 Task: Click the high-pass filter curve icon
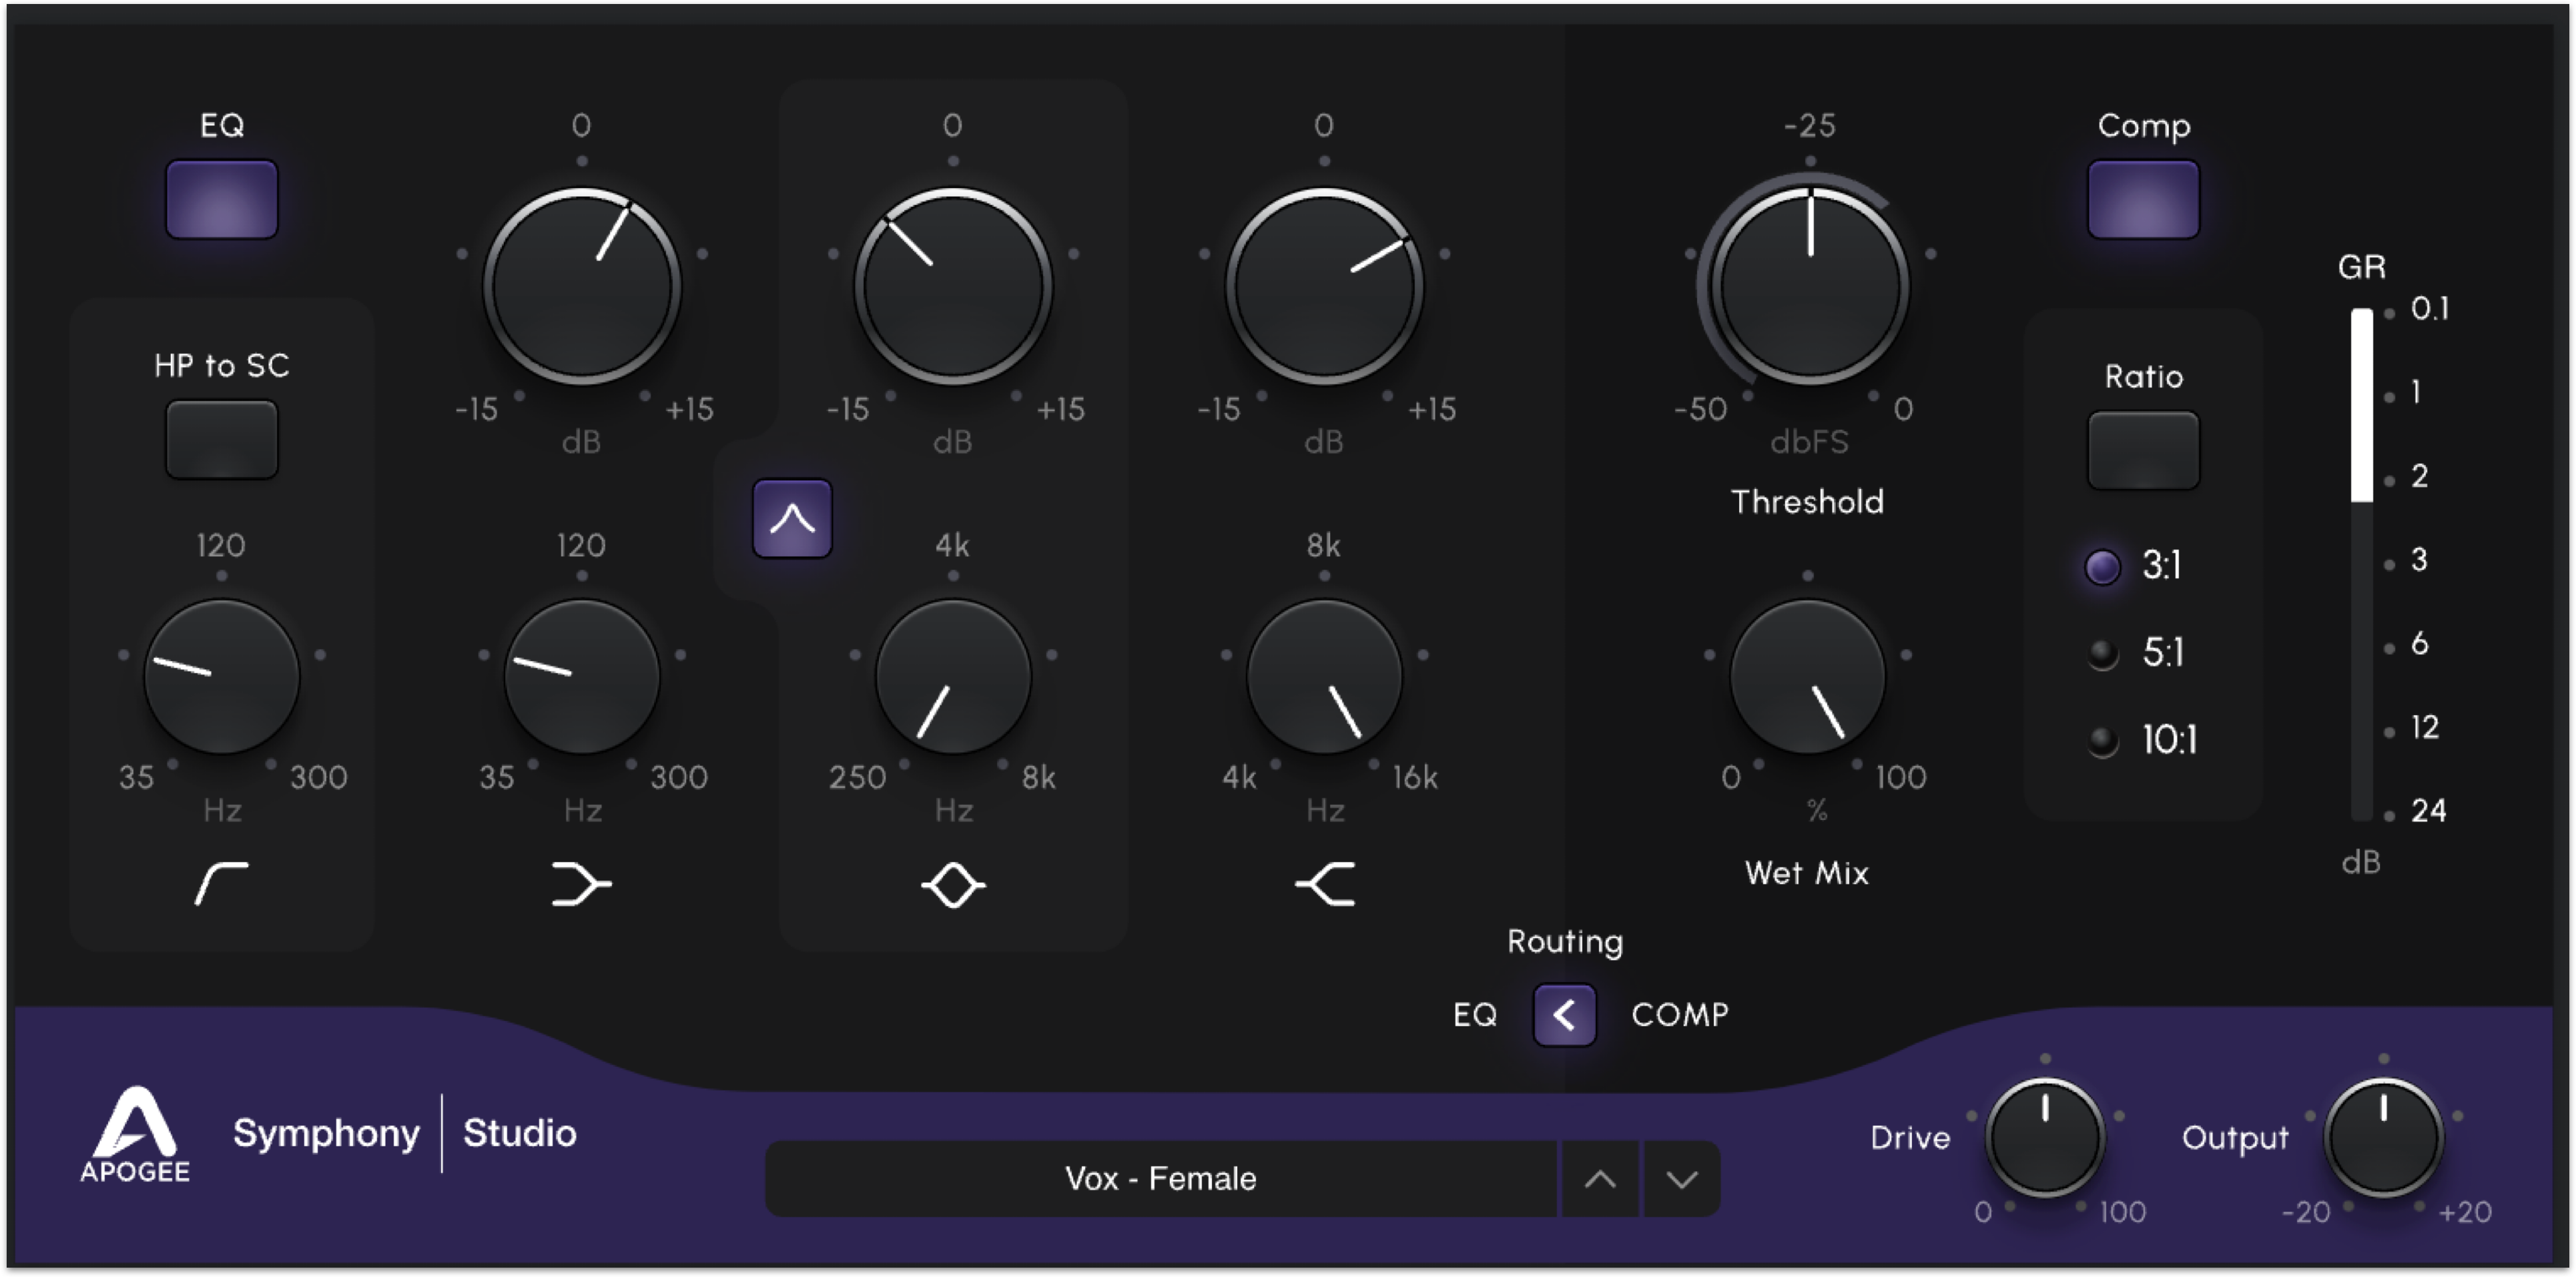[x=221, y=884]
